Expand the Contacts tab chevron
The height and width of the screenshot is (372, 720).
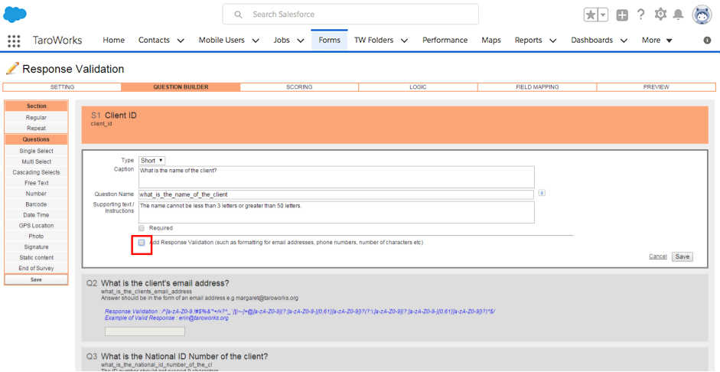click(181, 41)
